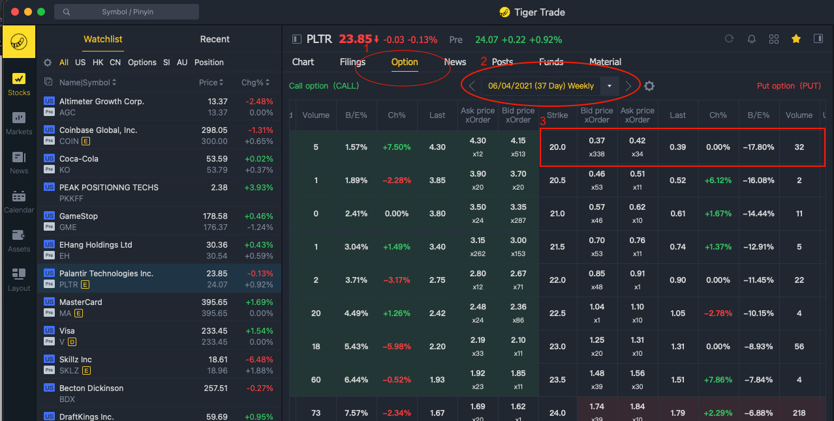Select Coinbase Global, Inc. in the watchlist
834x421 pixels.
(159, 136)
